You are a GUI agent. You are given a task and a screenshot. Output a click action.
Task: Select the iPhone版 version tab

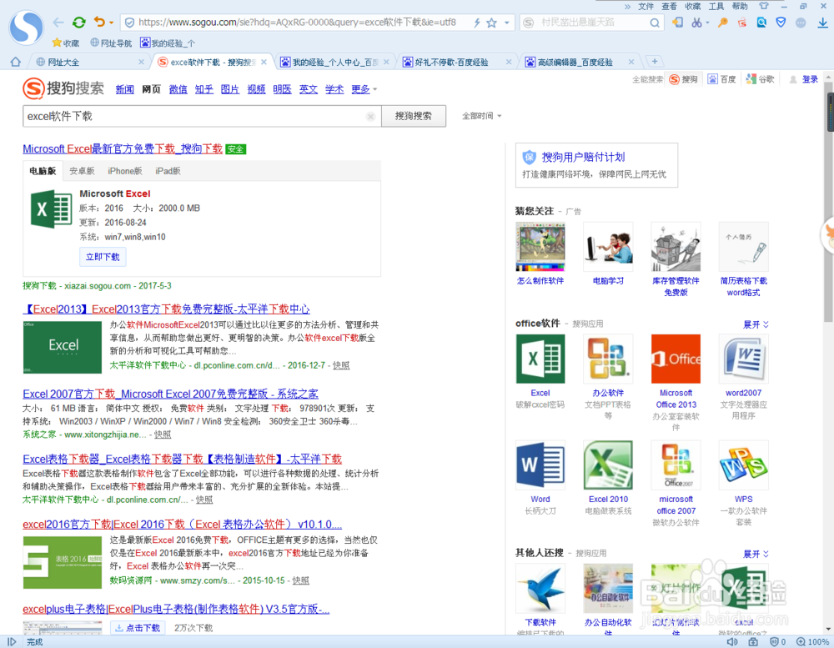point(124,171)
